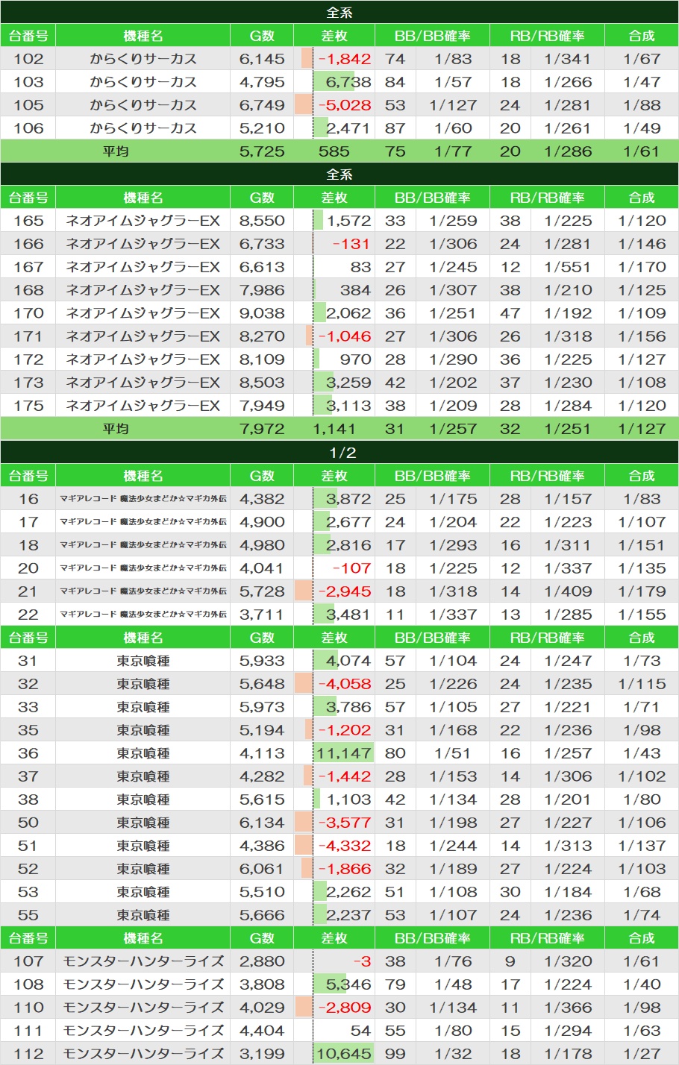The width and height of the screenshot is (679, 1065).
Task: Click game count 4,404 for machine 111
Action: point(262,1031)
